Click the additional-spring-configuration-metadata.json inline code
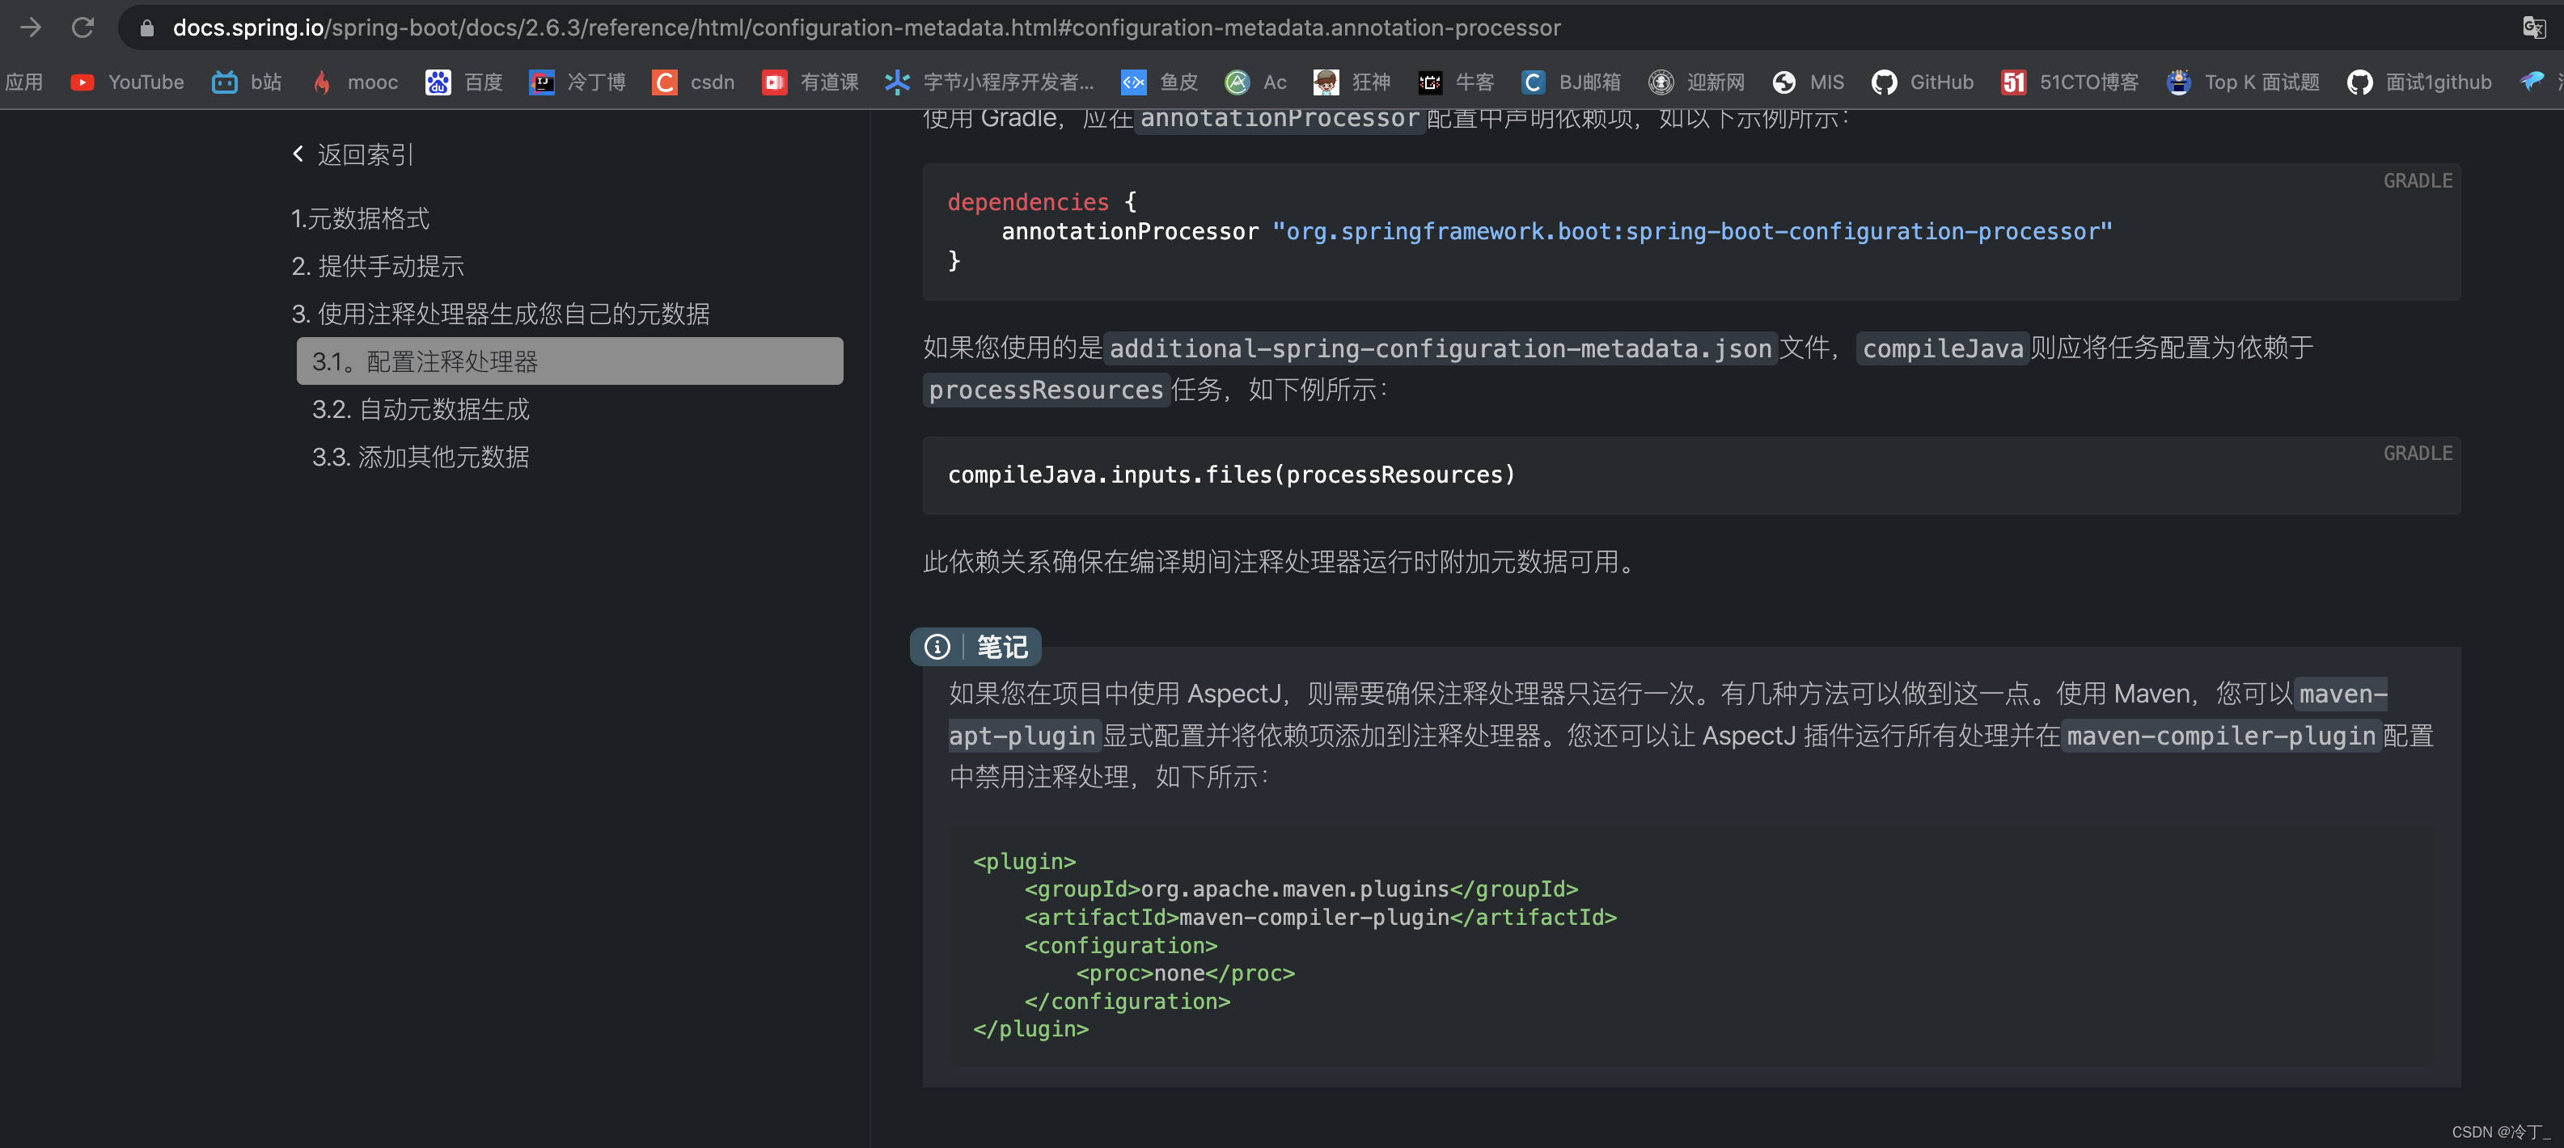 coord(1441,349)
